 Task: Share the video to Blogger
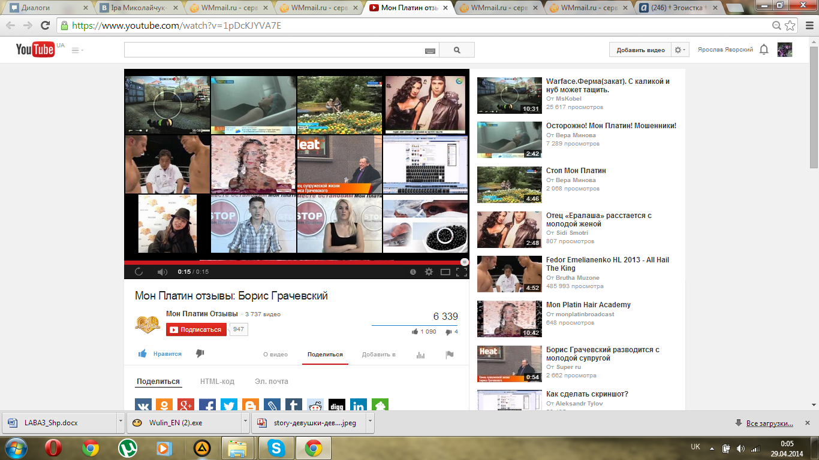251,405
